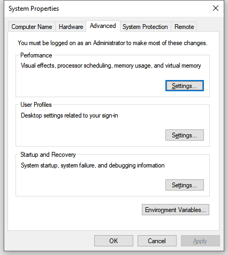This screenshot has width=228, height=255.
Task: Select the Advanced tab
Action: [x=103, y=26]
